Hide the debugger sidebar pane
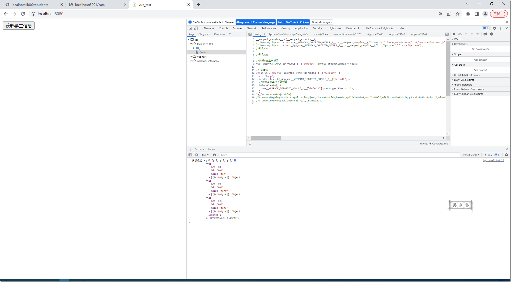This screenshot has width=511, height=282. pyautogui.click(x=447, y=34)
